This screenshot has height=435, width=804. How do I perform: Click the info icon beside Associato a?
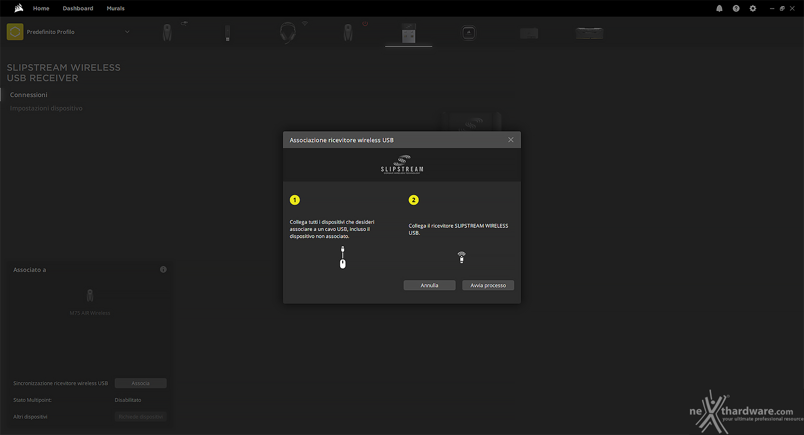click(x=163, y=269)
